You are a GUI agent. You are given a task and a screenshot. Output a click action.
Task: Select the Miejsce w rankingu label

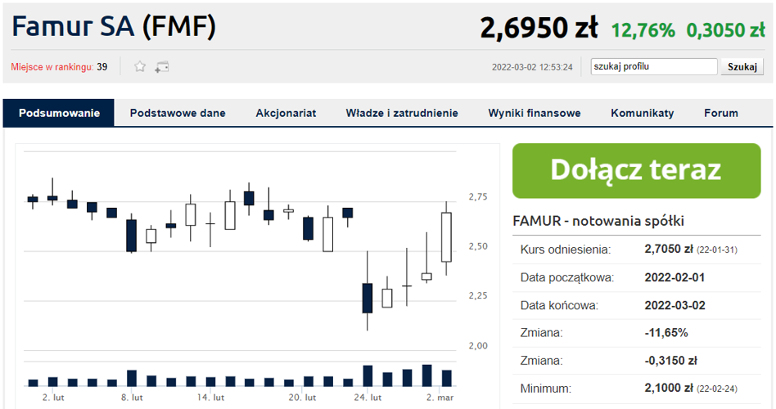[x=52, y=67]
